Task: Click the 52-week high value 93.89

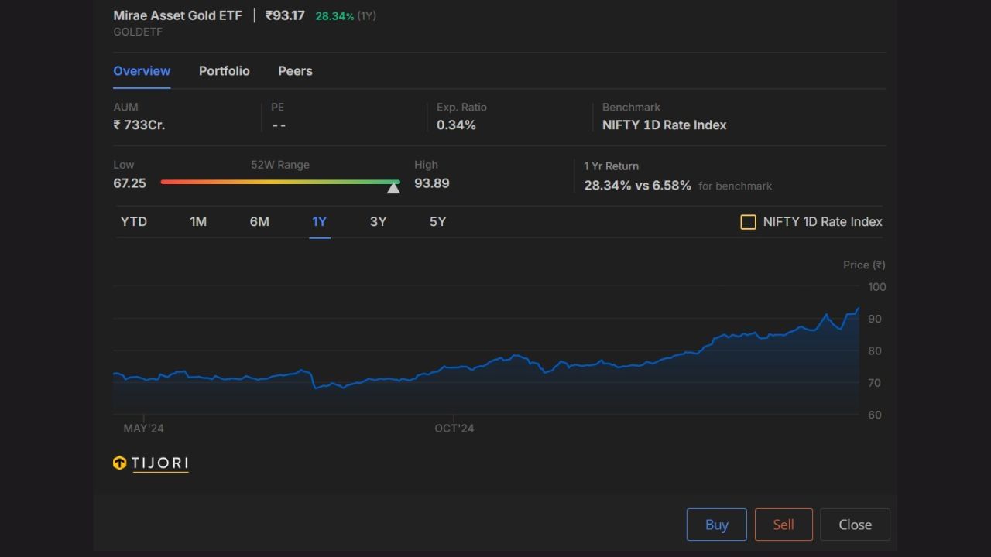Action: [431, 183]
